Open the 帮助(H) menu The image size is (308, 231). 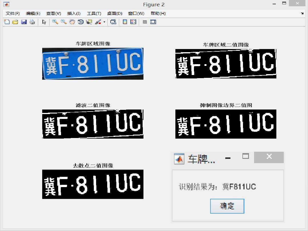coord(158,13)
